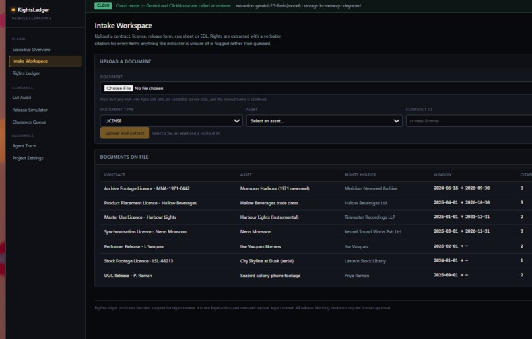
Task: Select Intake Workspace in sidebar
Action: [45, 61]
